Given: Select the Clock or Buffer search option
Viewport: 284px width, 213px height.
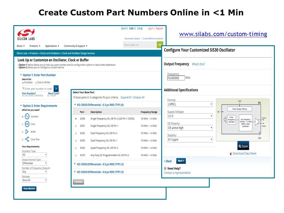Looking at the screenshot, I should (36, 83).
